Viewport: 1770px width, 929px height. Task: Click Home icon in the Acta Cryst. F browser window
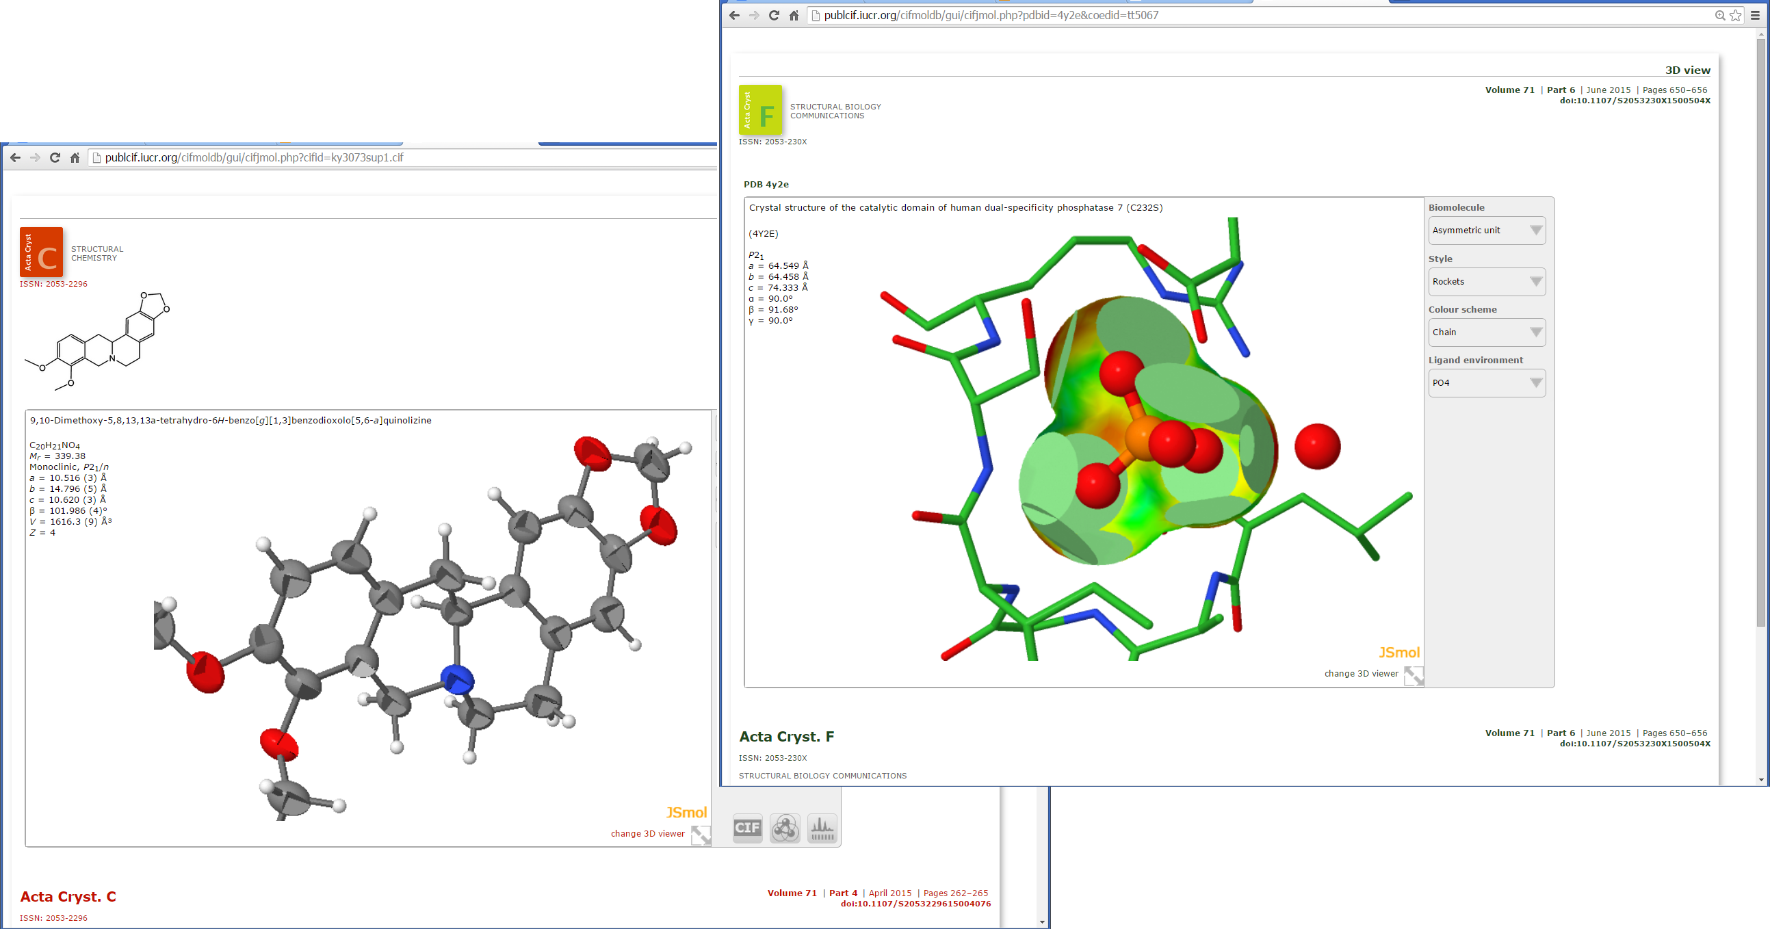[x=794, y=15]
